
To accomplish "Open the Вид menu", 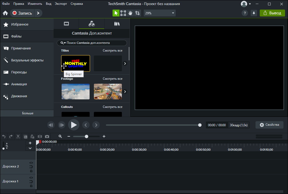I will (x=49, y=4).
